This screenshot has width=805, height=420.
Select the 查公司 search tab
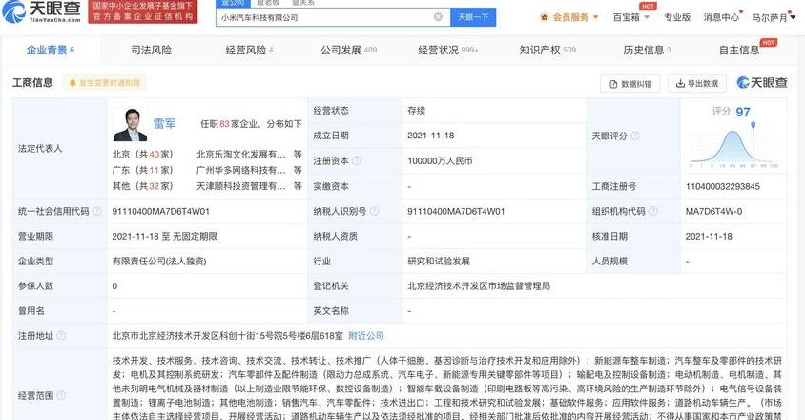pos(233,3)
